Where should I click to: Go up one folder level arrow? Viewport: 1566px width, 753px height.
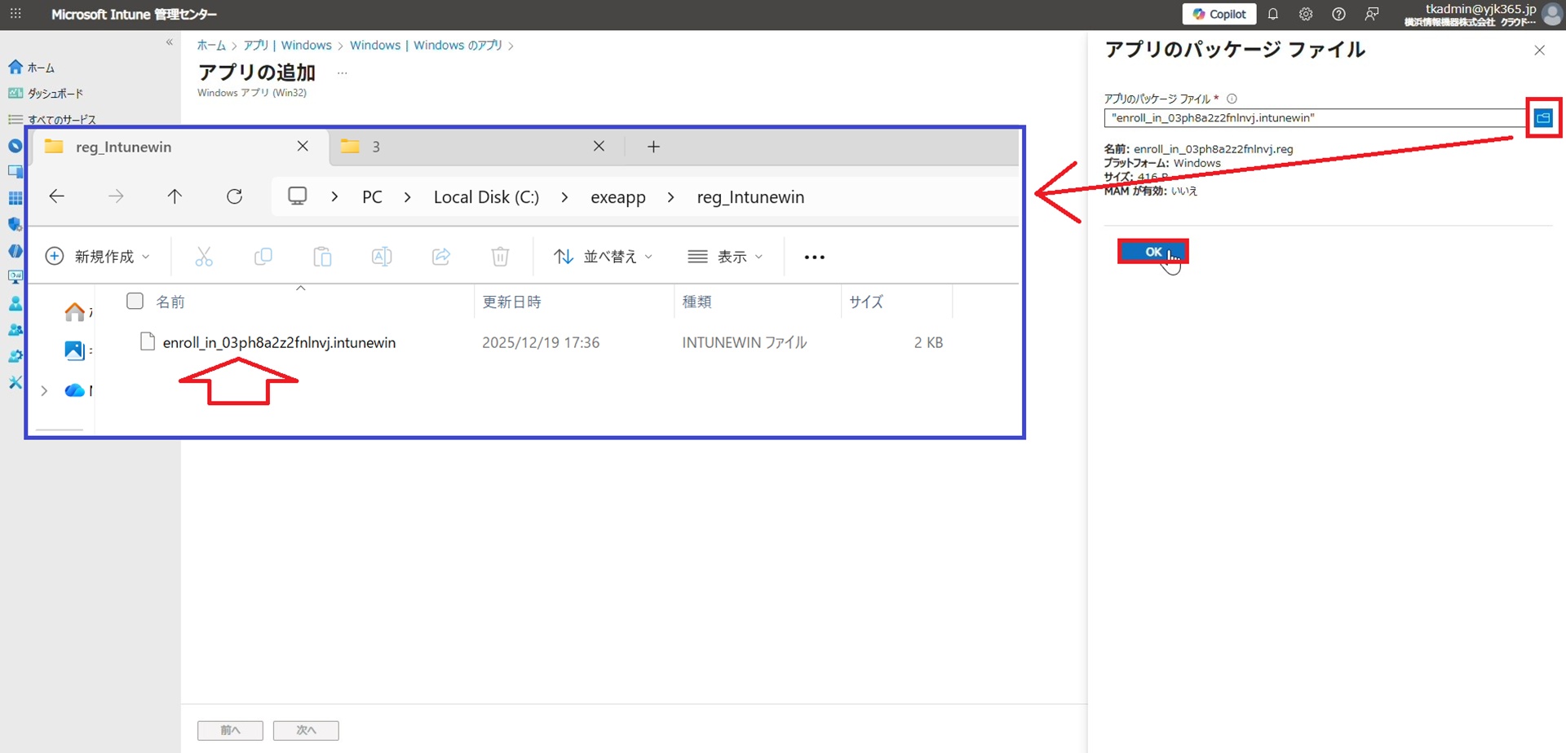(175, 196)
